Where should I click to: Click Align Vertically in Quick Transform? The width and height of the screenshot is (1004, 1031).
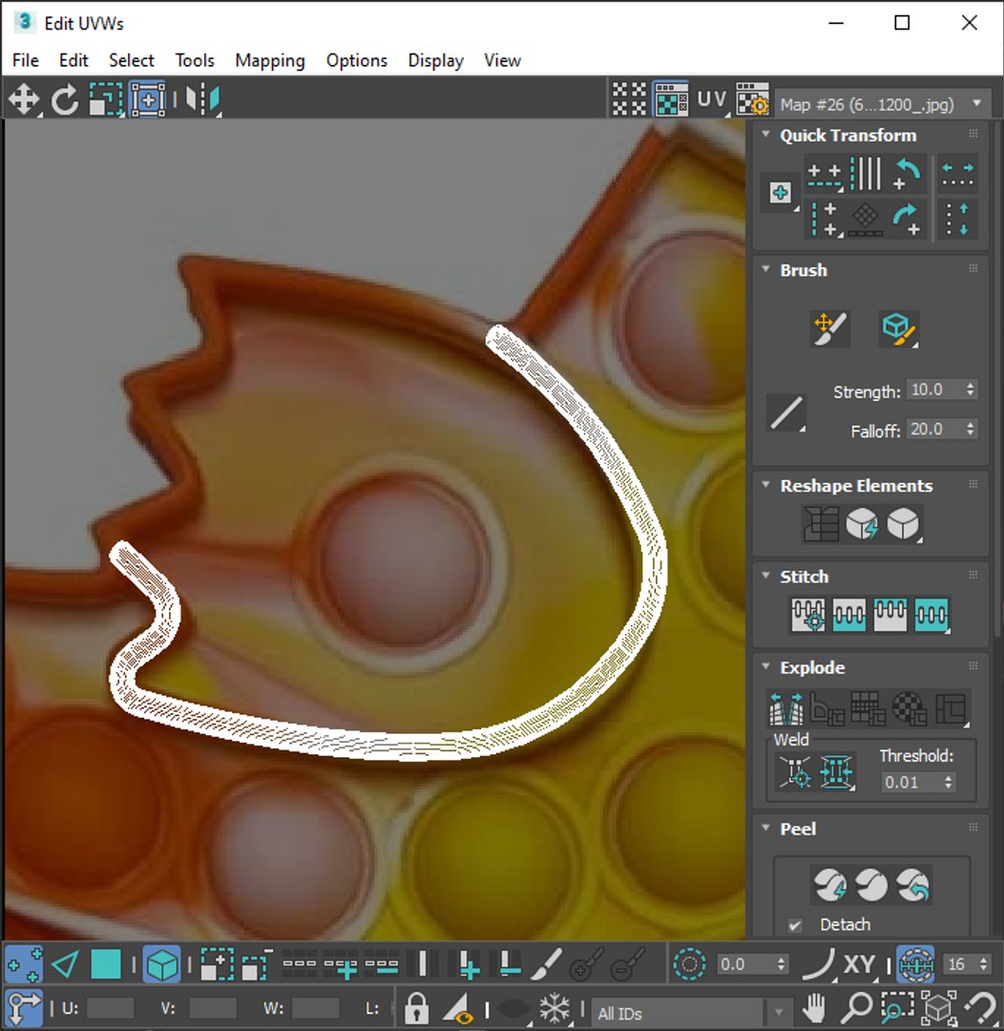pyautogui.click(x=824, y=219)
